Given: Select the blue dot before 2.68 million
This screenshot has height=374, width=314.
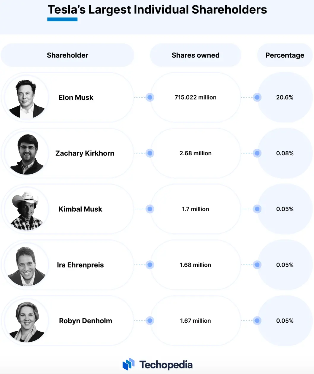Looking at the screenshot, I should [x=150, y=153].
